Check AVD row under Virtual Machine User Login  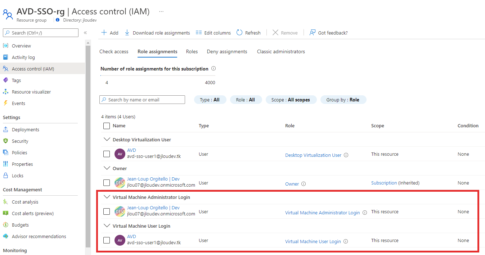point(107,240)
